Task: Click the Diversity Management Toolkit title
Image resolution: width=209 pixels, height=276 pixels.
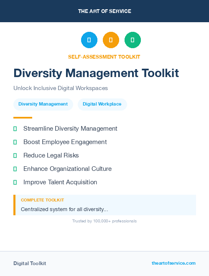Action: point(96,73)
